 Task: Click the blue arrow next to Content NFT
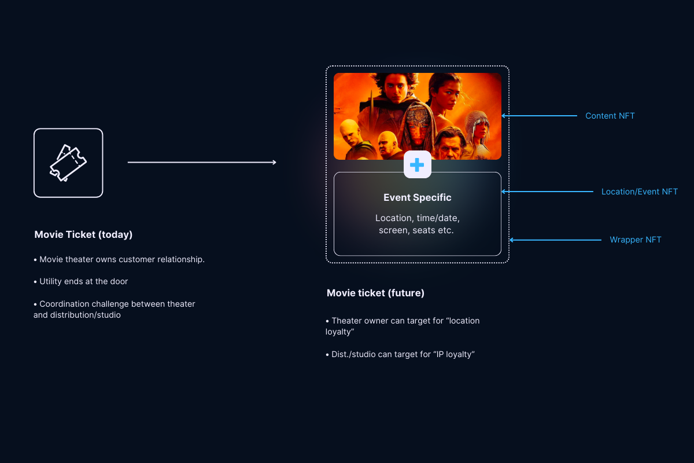point(539,116)
